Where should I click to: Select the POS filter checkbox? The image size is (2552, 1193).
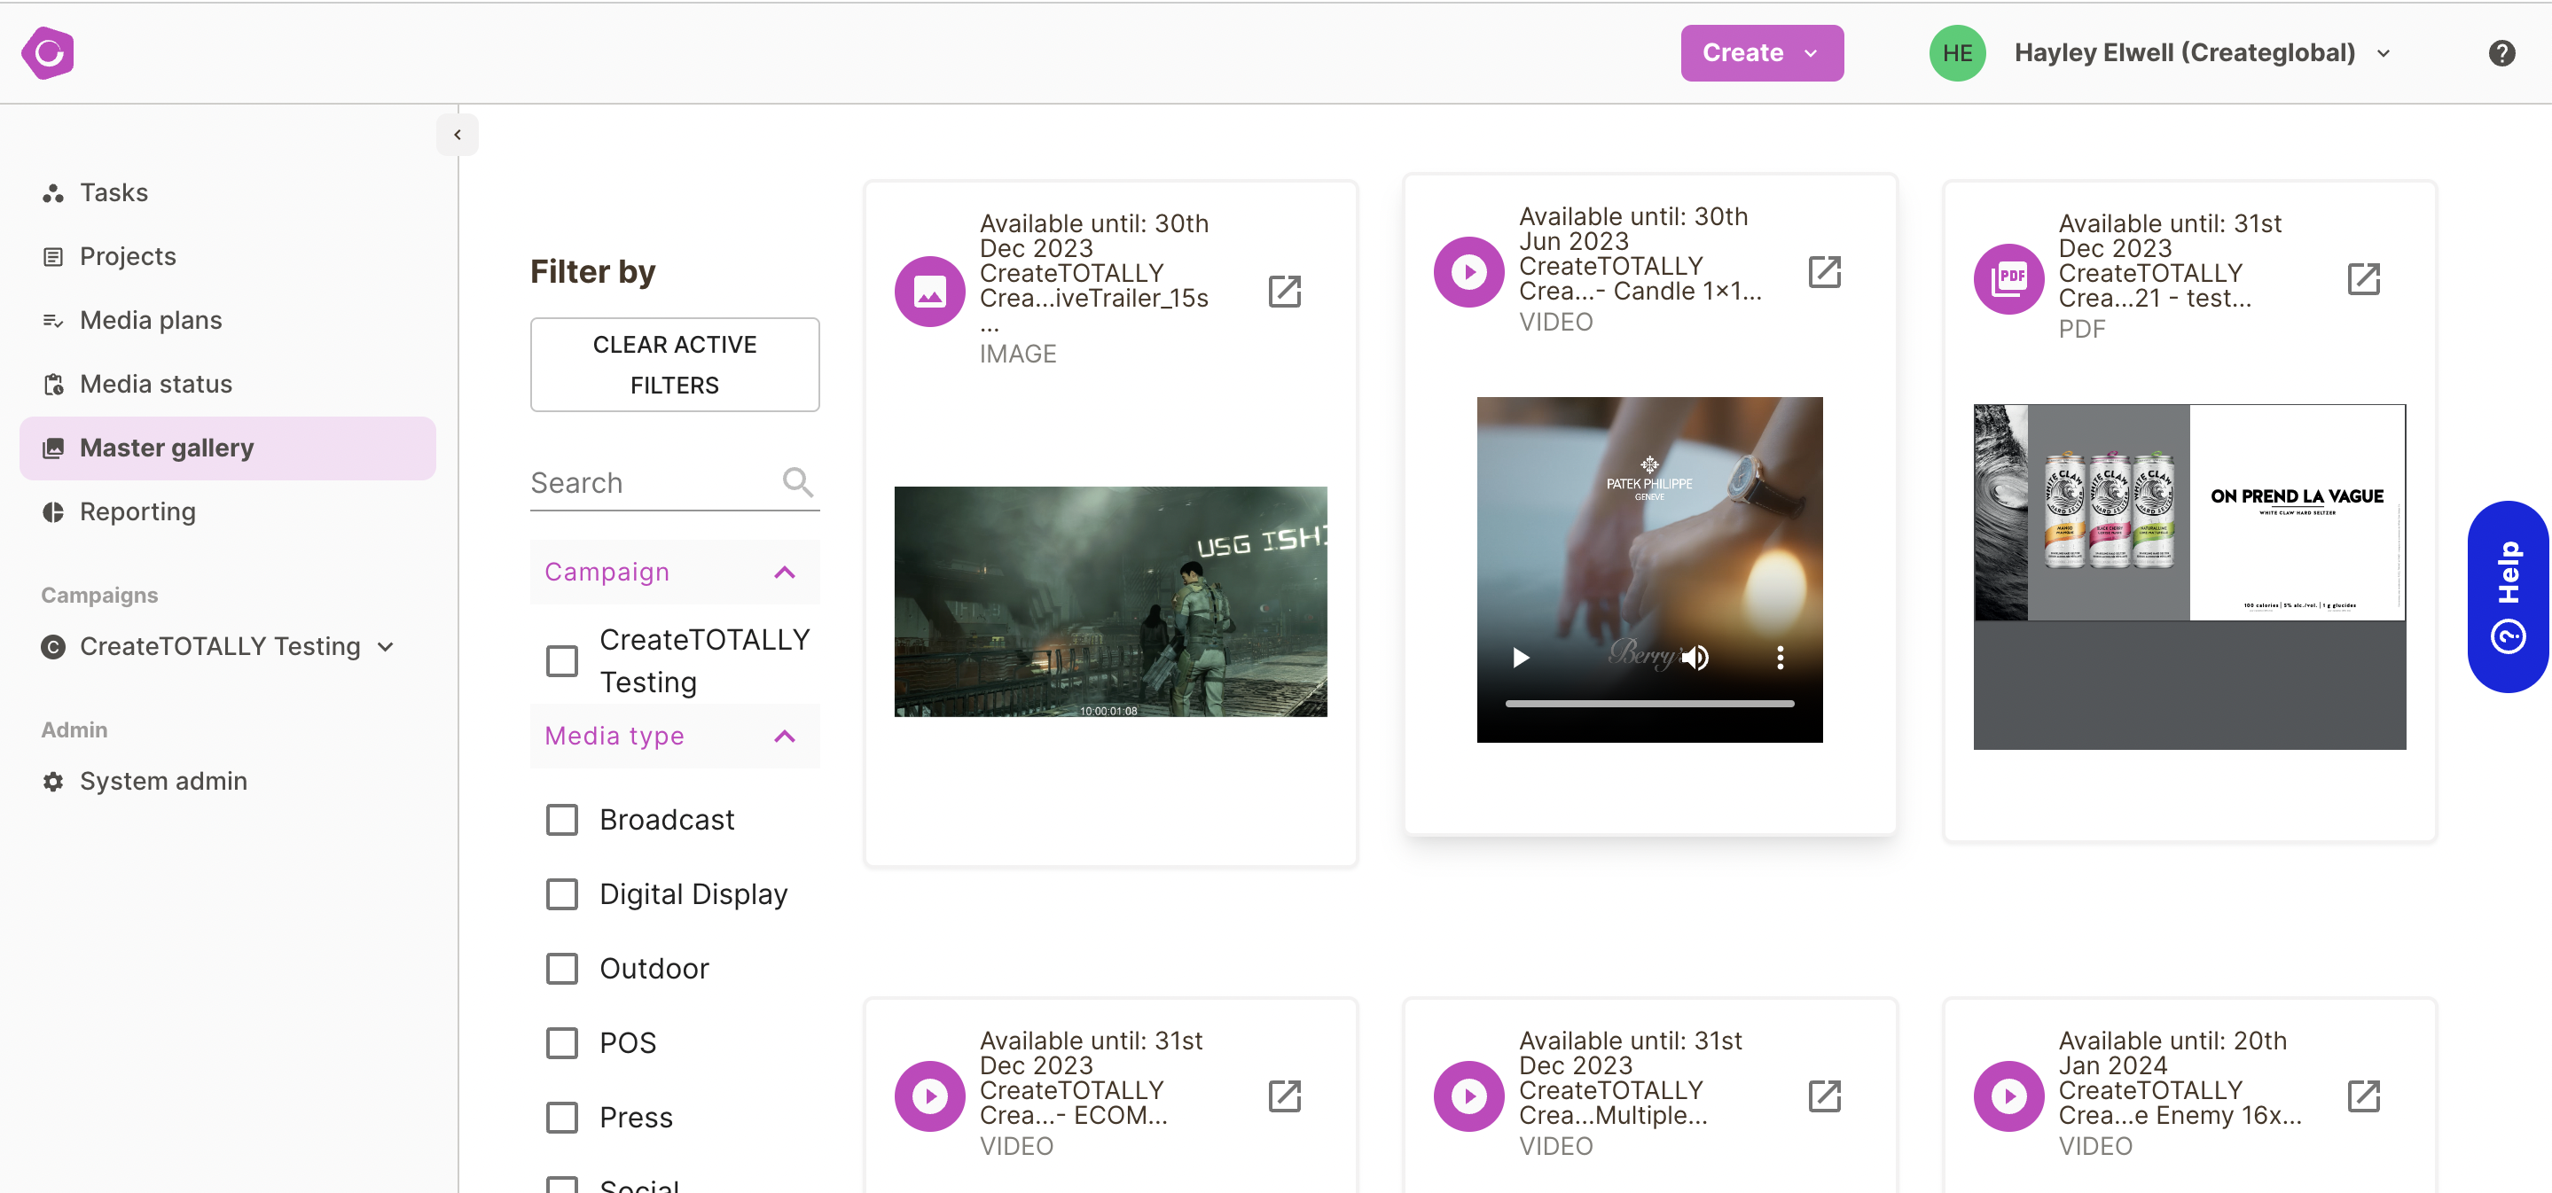(561, 1042)
